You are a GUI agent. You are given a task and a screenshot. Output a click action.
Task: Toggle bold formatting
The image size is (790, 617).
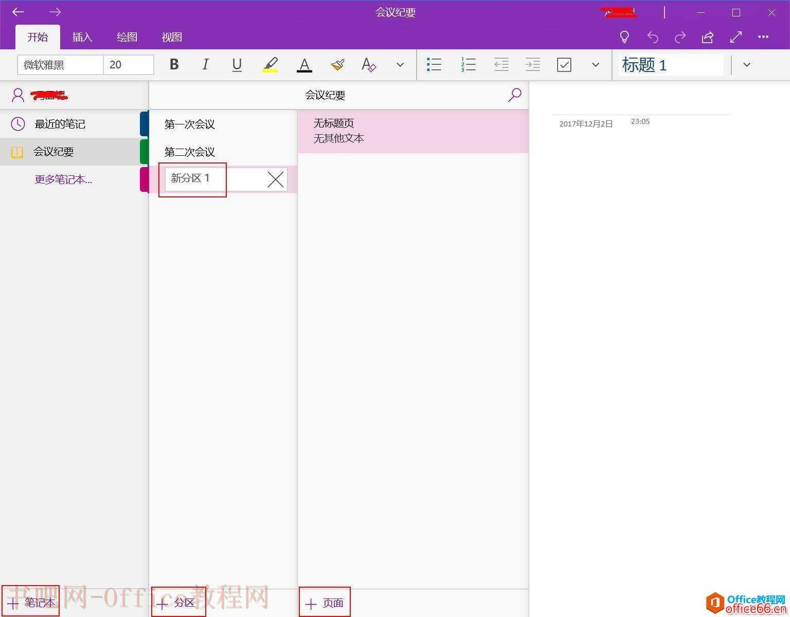(x=174, y=64)
